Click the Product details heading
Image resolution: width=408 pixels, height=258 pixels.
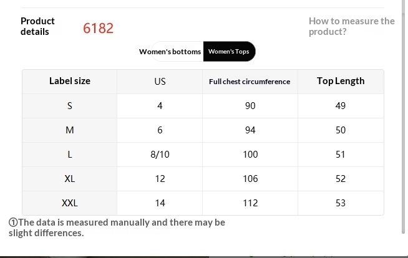37,26
